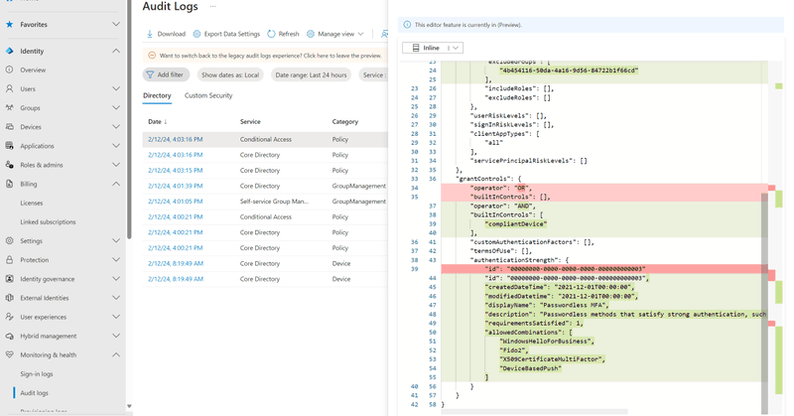This screenshot has width=794, height=416.
Task: Click the Export Data Settings gear icon
Action: point(197,34)
